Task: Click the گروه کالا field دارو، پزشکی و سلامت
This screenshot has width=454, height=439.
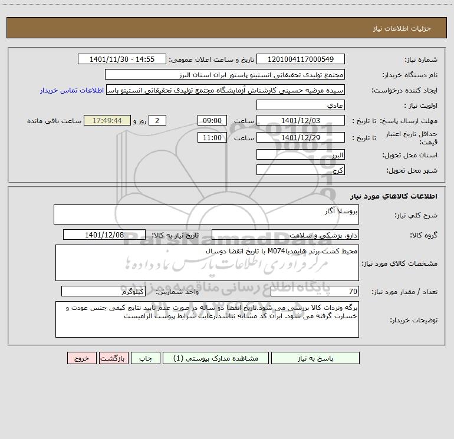Action: click(x=285, y=235)
